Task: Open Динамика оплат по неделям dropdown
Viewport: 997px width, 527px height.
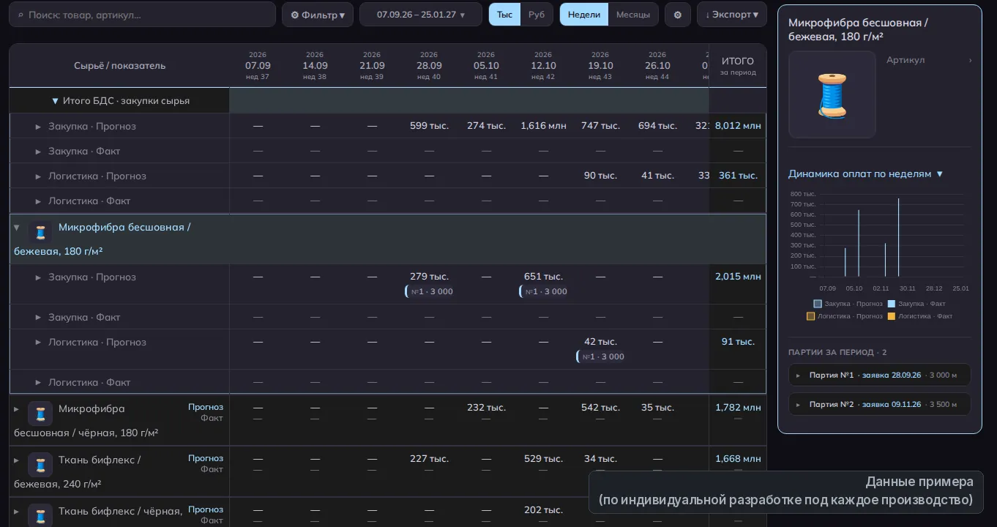Action: coord(866,174)
